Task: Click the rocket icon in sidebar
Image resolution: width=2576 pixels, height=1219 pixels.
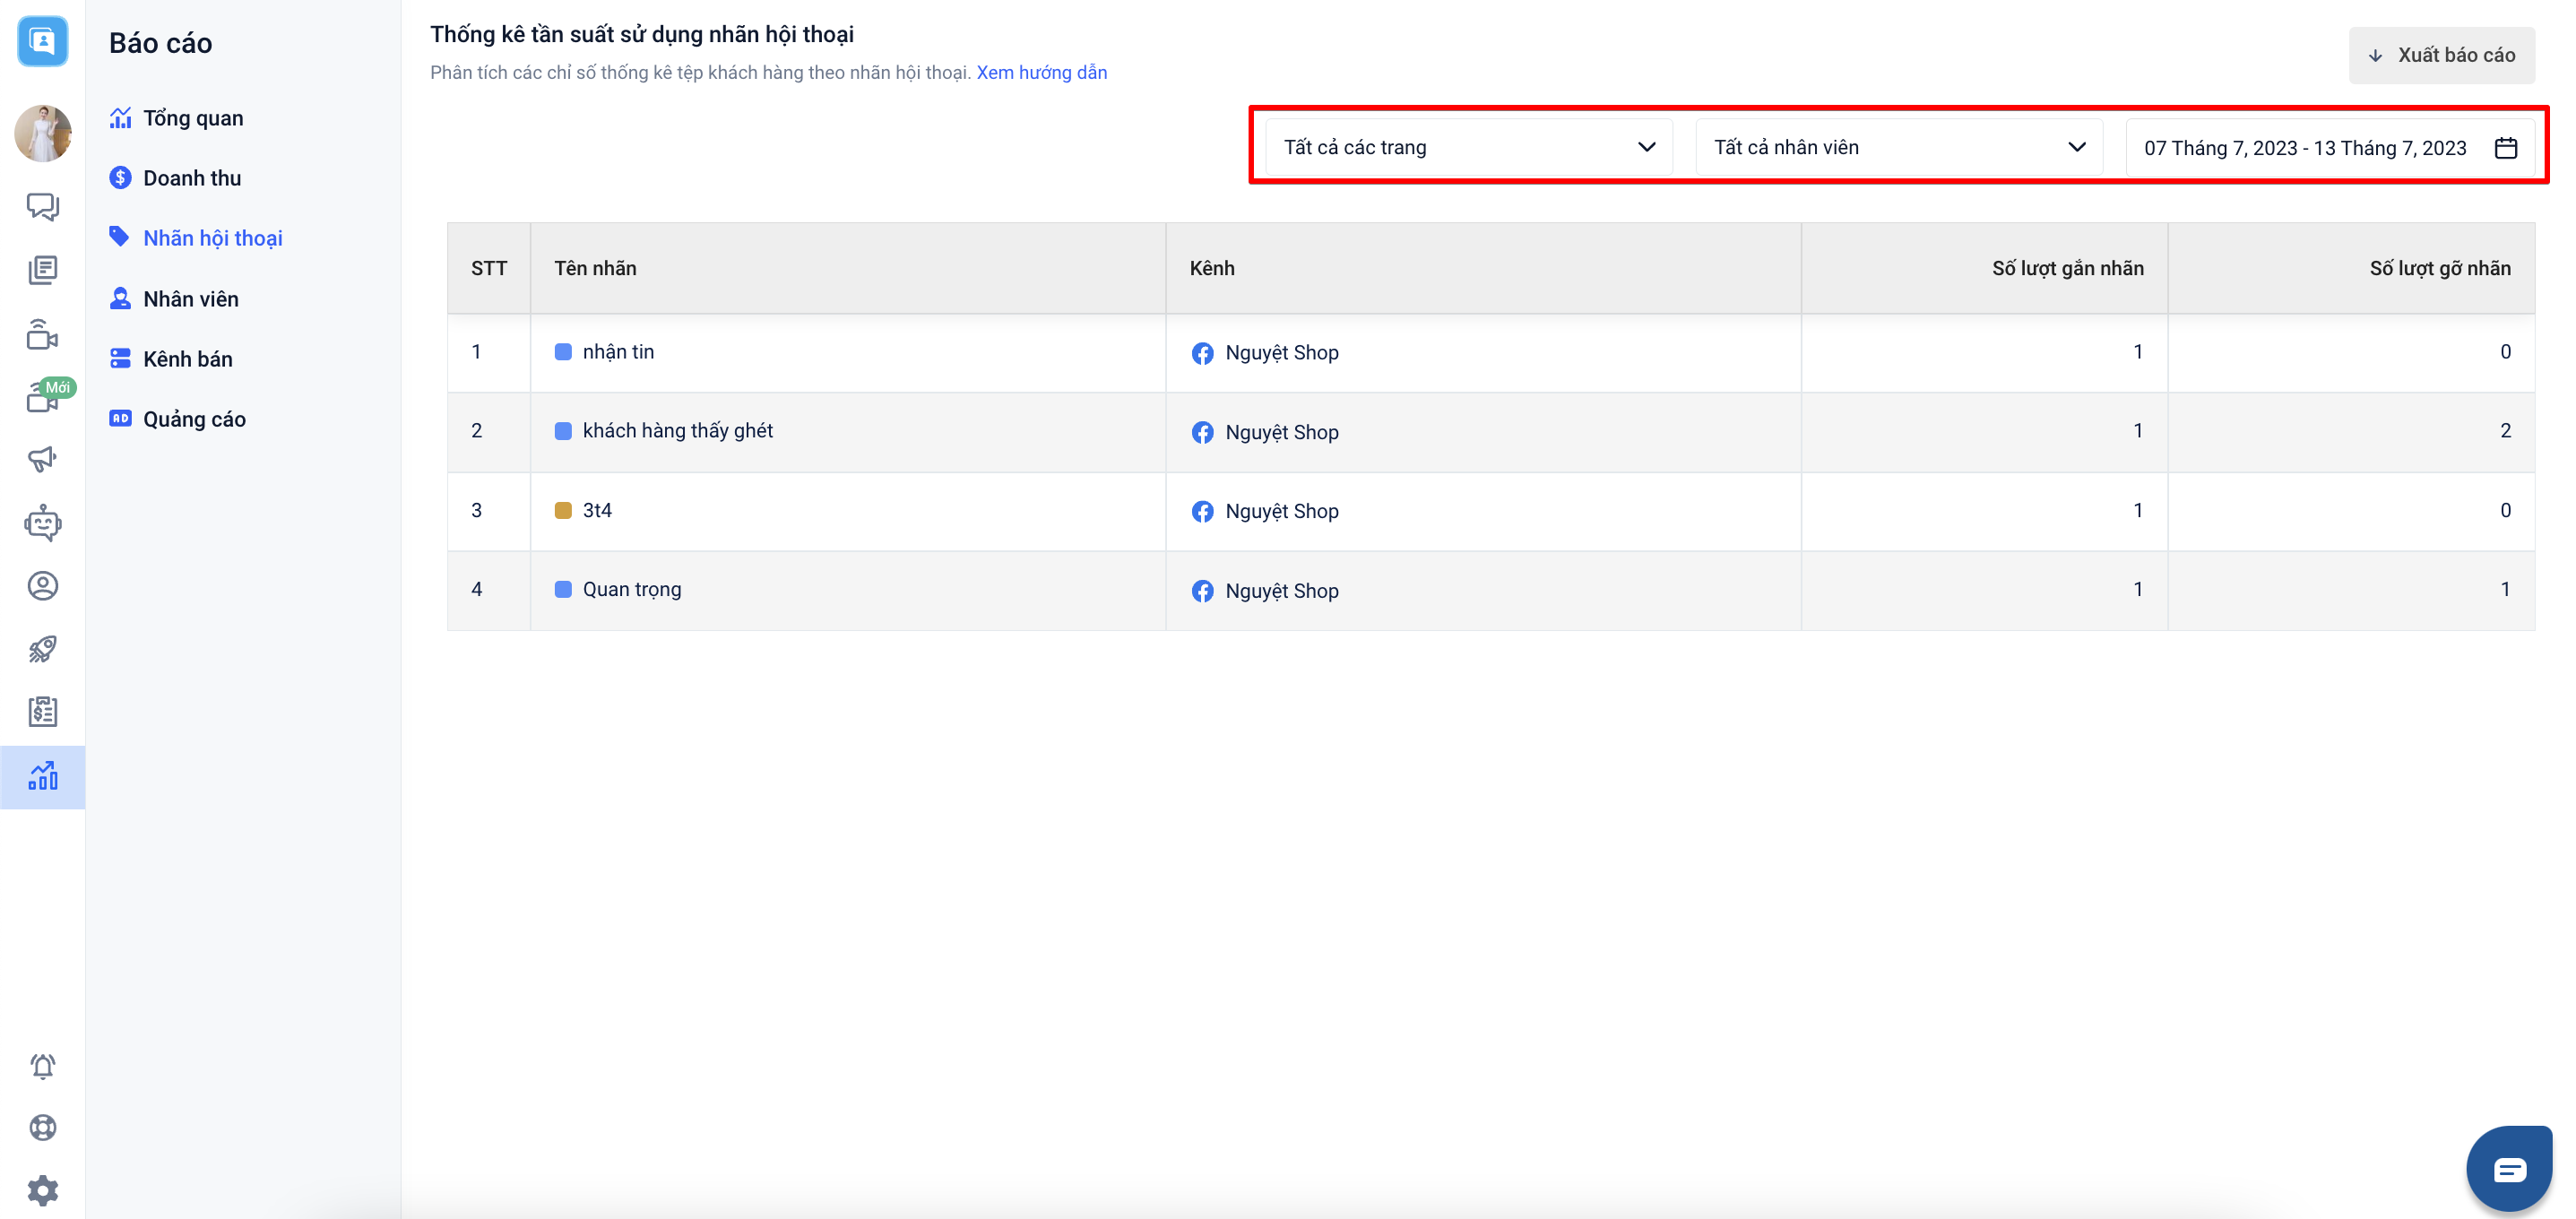Action: (x=42, y=649)
